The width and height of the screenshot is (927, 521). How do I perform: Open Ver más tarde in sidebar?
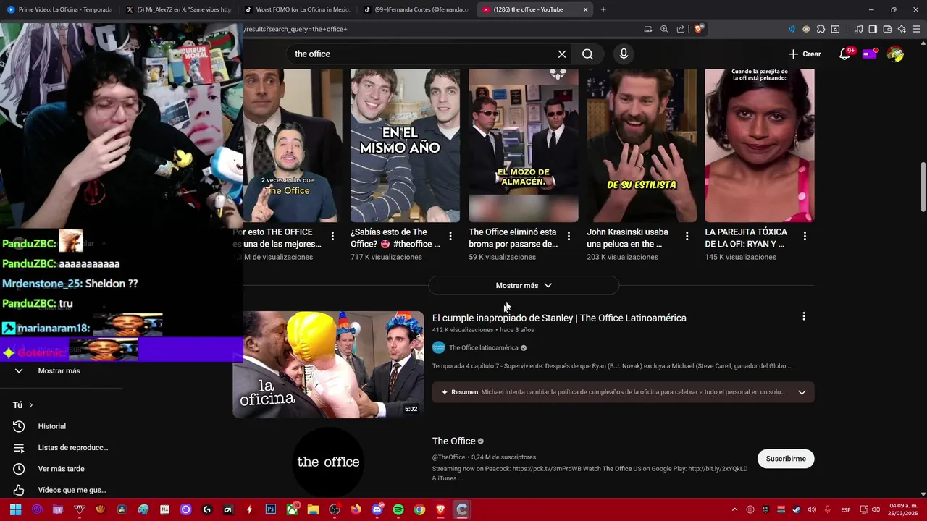[62, 469]
